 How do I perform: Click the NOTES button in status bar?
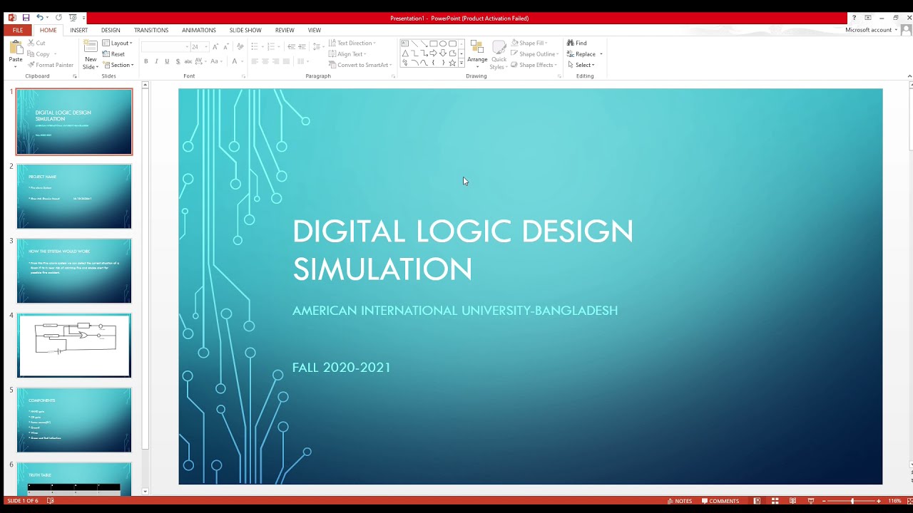click(679, 501)
